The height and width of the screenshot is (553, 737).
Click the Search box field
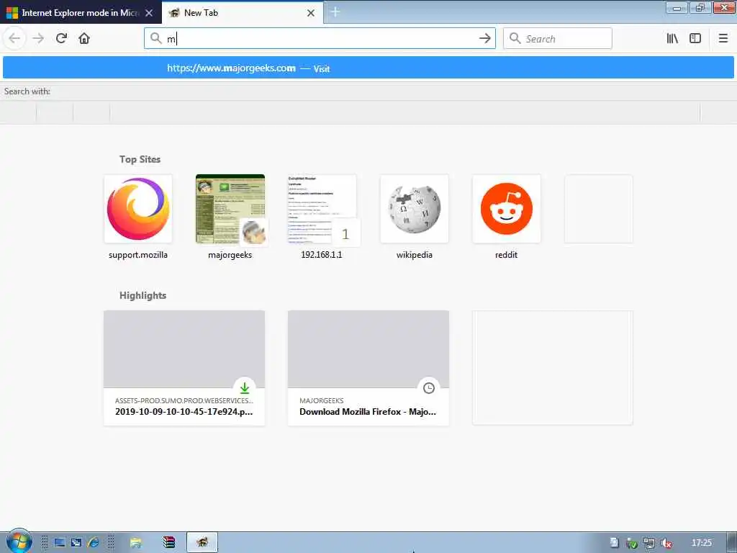(558, 38)
